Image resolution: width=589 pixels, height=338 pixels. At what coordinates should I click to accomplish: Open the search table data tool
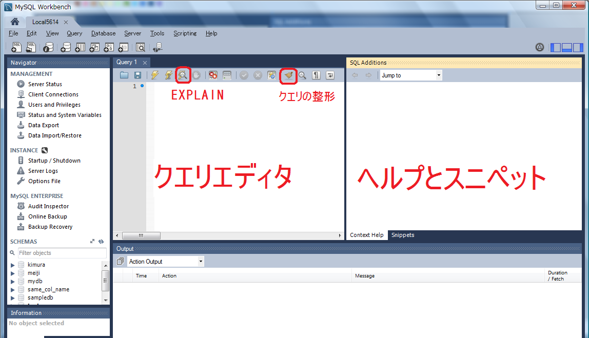point(141,47)
